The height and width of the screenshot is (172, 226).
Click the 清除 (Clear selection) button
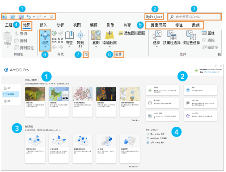pyautogui.click(x=208, y=41)
